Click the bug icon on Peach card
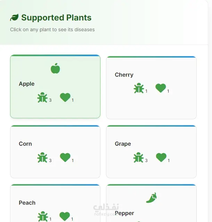This screenshot has height=222, width=212. tap(43, 216)
